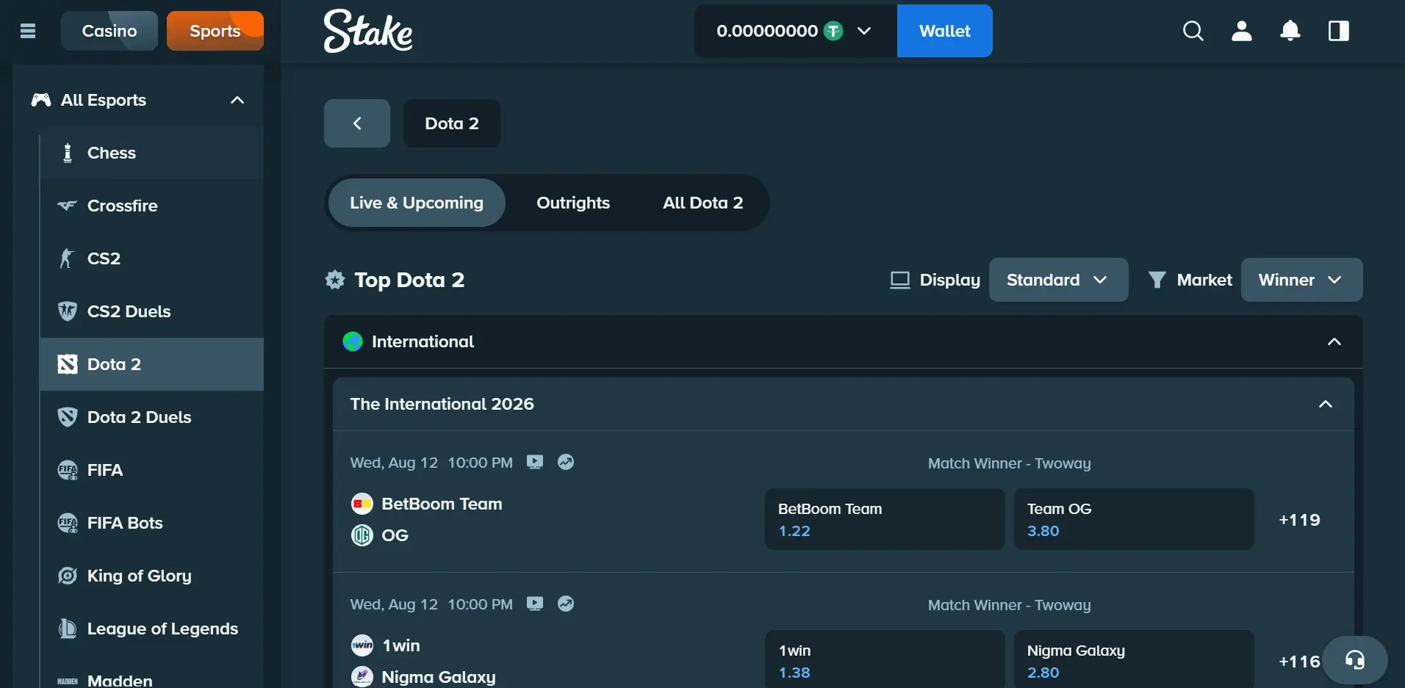
Task: Select Chess in the sidebar
Action: click(x=151, y=153)
